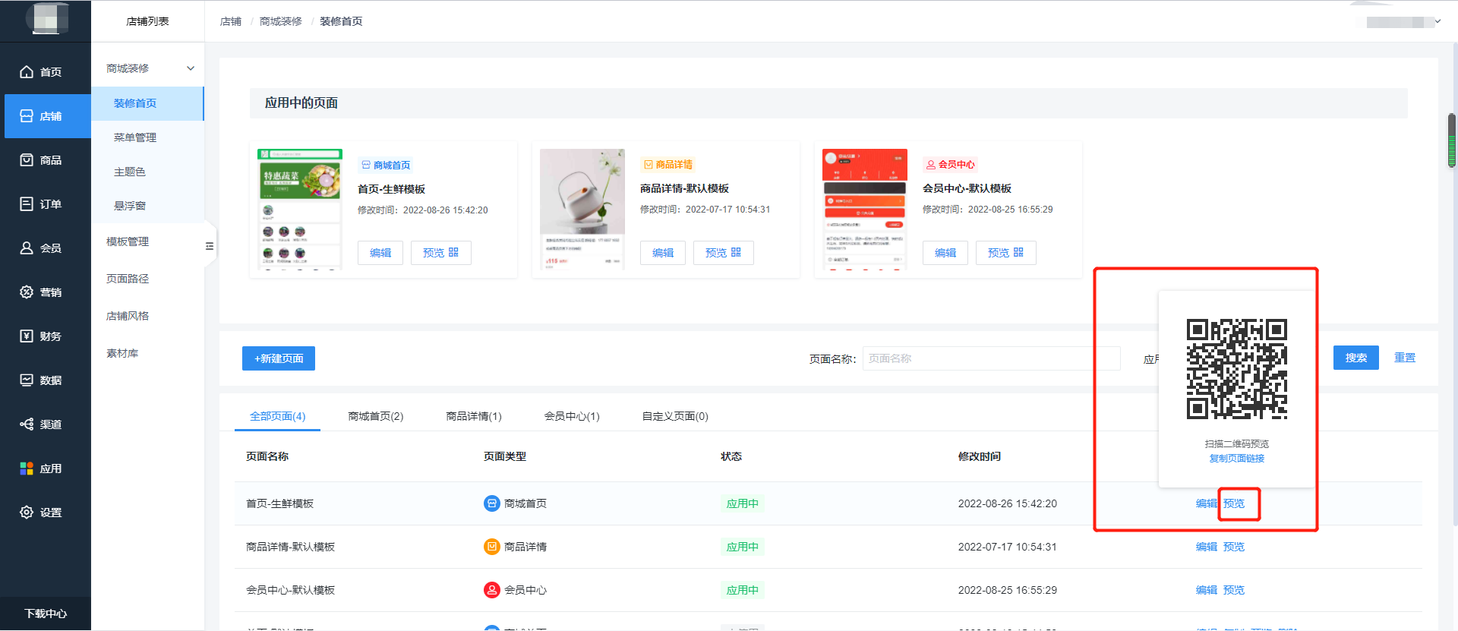Image resolution: width=1458 pixels, height=631 pixels.
Task: Click 编辑 in the 首页-生鲜模板 table row
Action: (x=1207, y=503)
